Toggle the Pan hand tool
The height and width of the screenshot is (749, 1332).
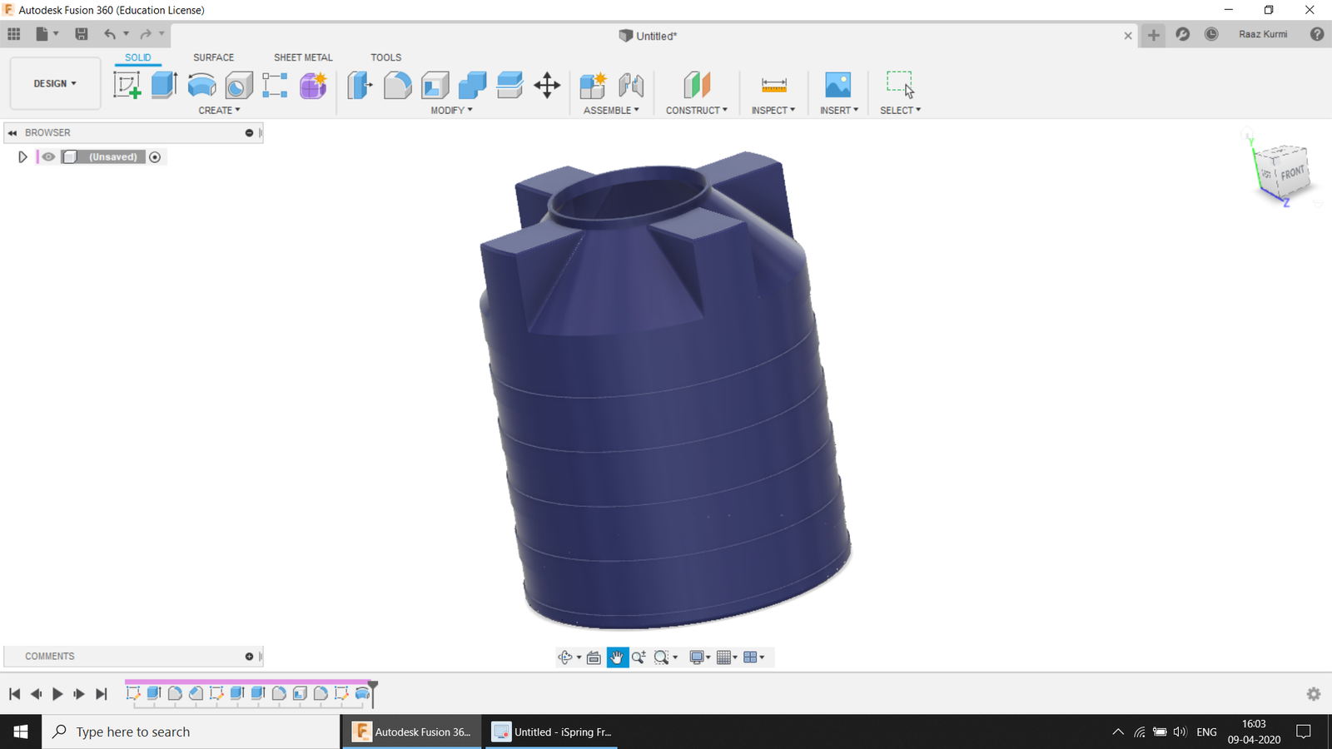(617, 657)
